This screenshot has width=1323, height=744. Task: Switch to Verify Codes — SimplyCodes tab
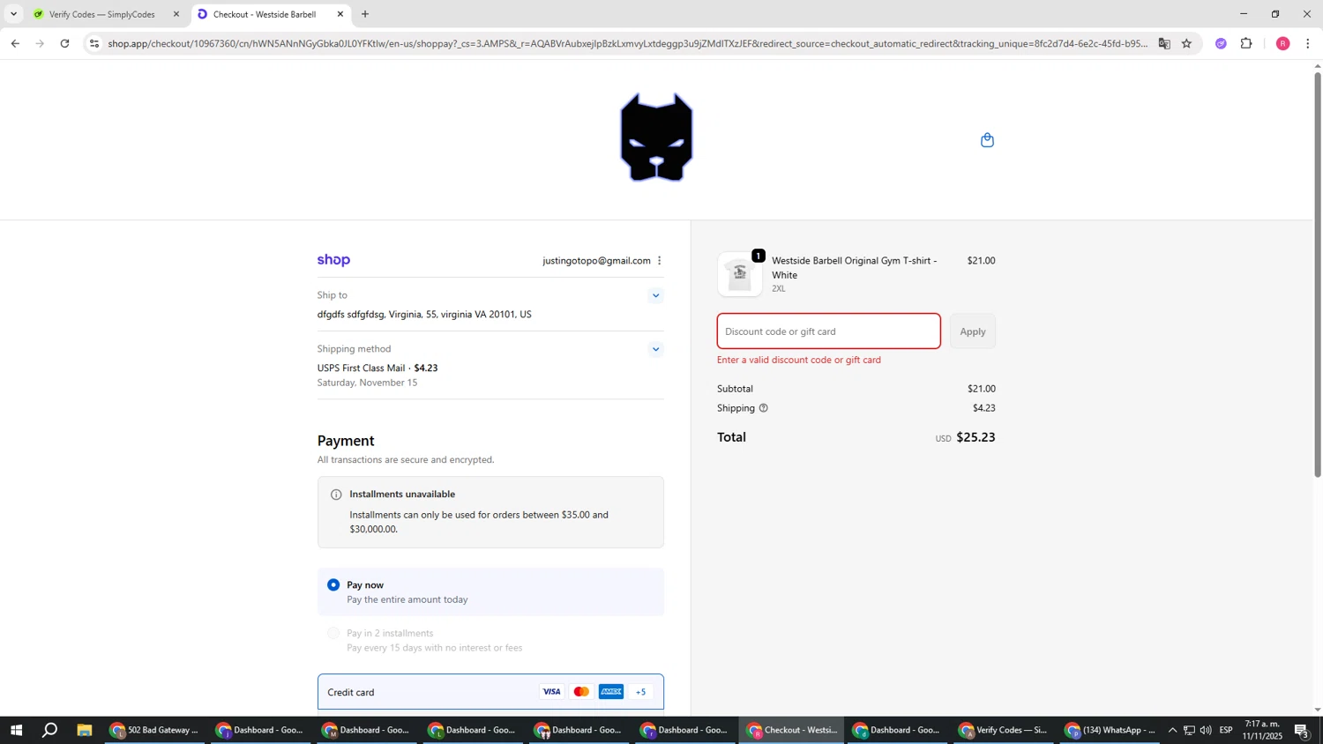pyautogui.click(x=101, y=14)
